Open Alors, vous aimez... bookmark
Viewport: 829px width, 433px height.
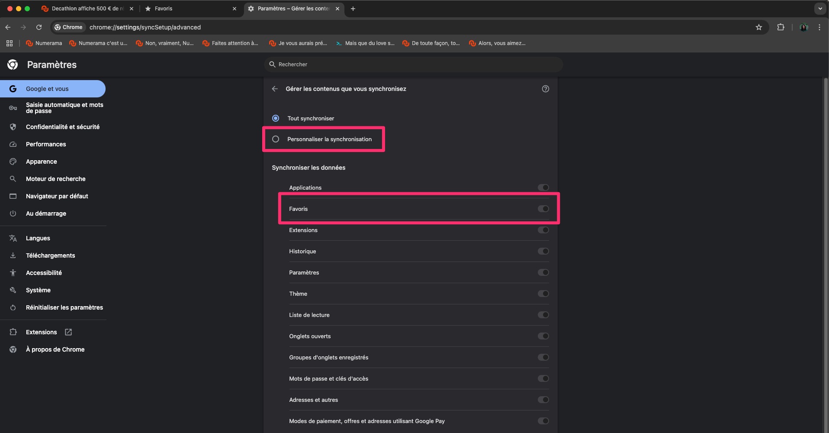click(497, 43)
